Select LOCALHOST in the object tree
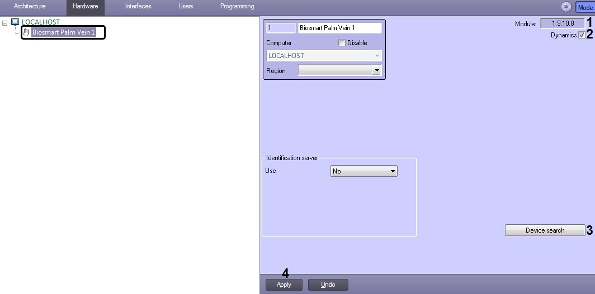595x294 pixels. (41, 22)
